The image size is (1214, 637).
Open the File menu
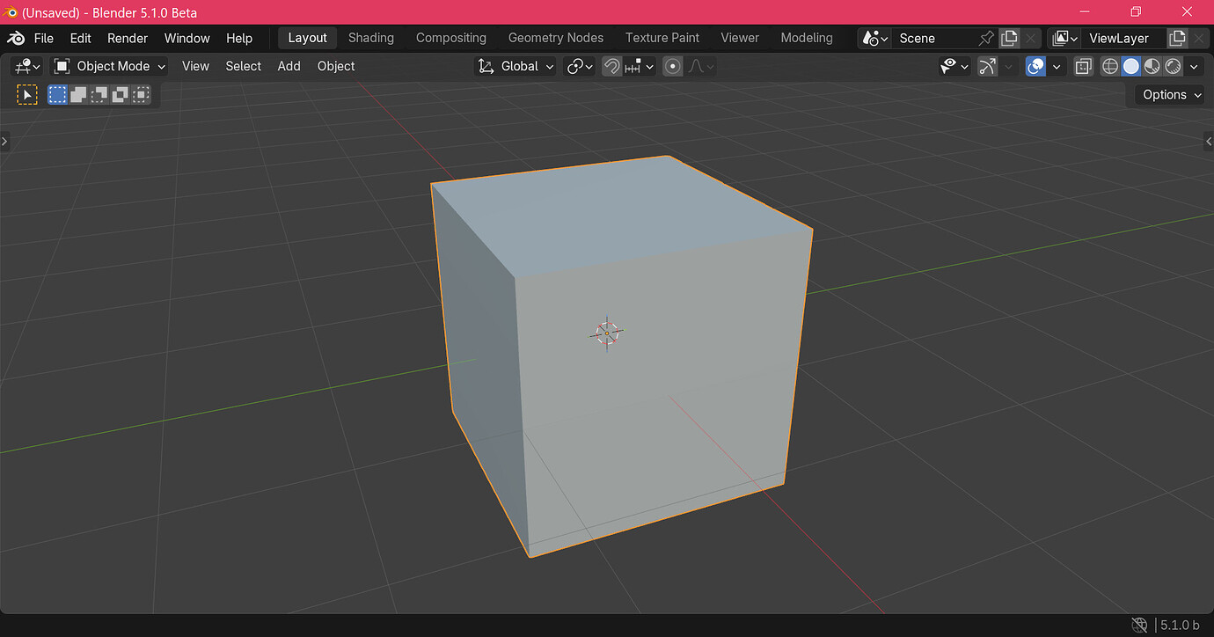point(44,38)
